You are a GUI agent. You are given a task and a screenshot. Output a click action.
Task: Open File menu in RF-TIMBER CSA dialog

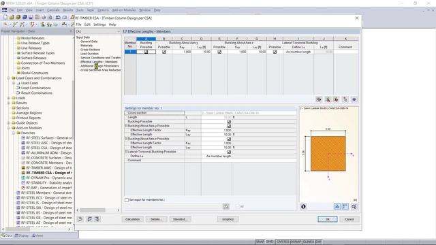(x=79, y=24)
